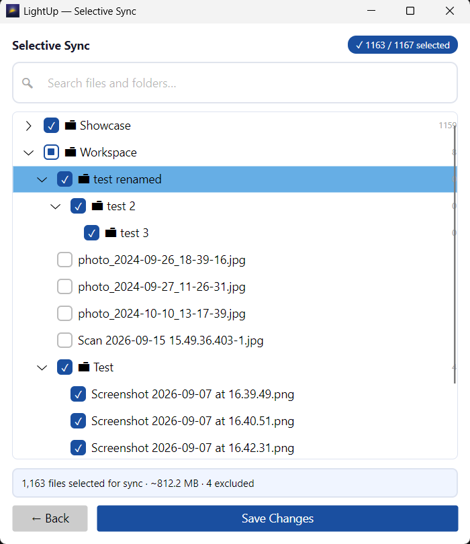Screen dimensions: 470x544
Task: Uncheck the test 3 folder checkbox
Action: pos(91,233)
